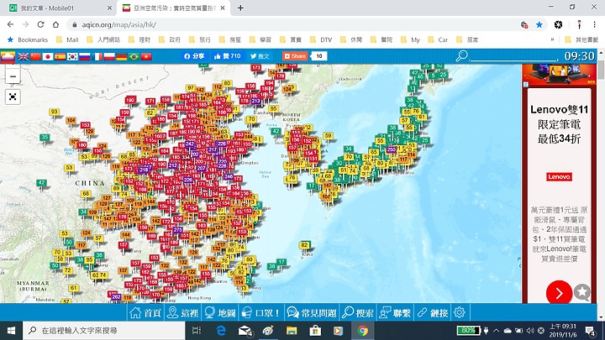The height and width of the screenshot is (340, 605).
Task: Click the Facebook like 讚 710 button
Action: tap(227, 56)
